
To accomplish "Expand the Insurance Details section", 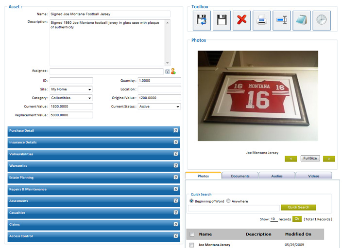I will tap(176, 142).
